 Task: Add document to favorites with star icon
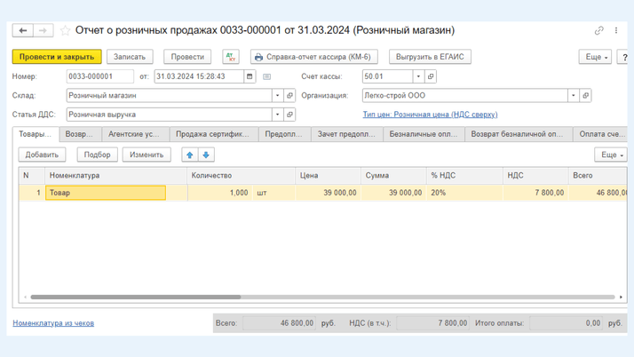65,31
